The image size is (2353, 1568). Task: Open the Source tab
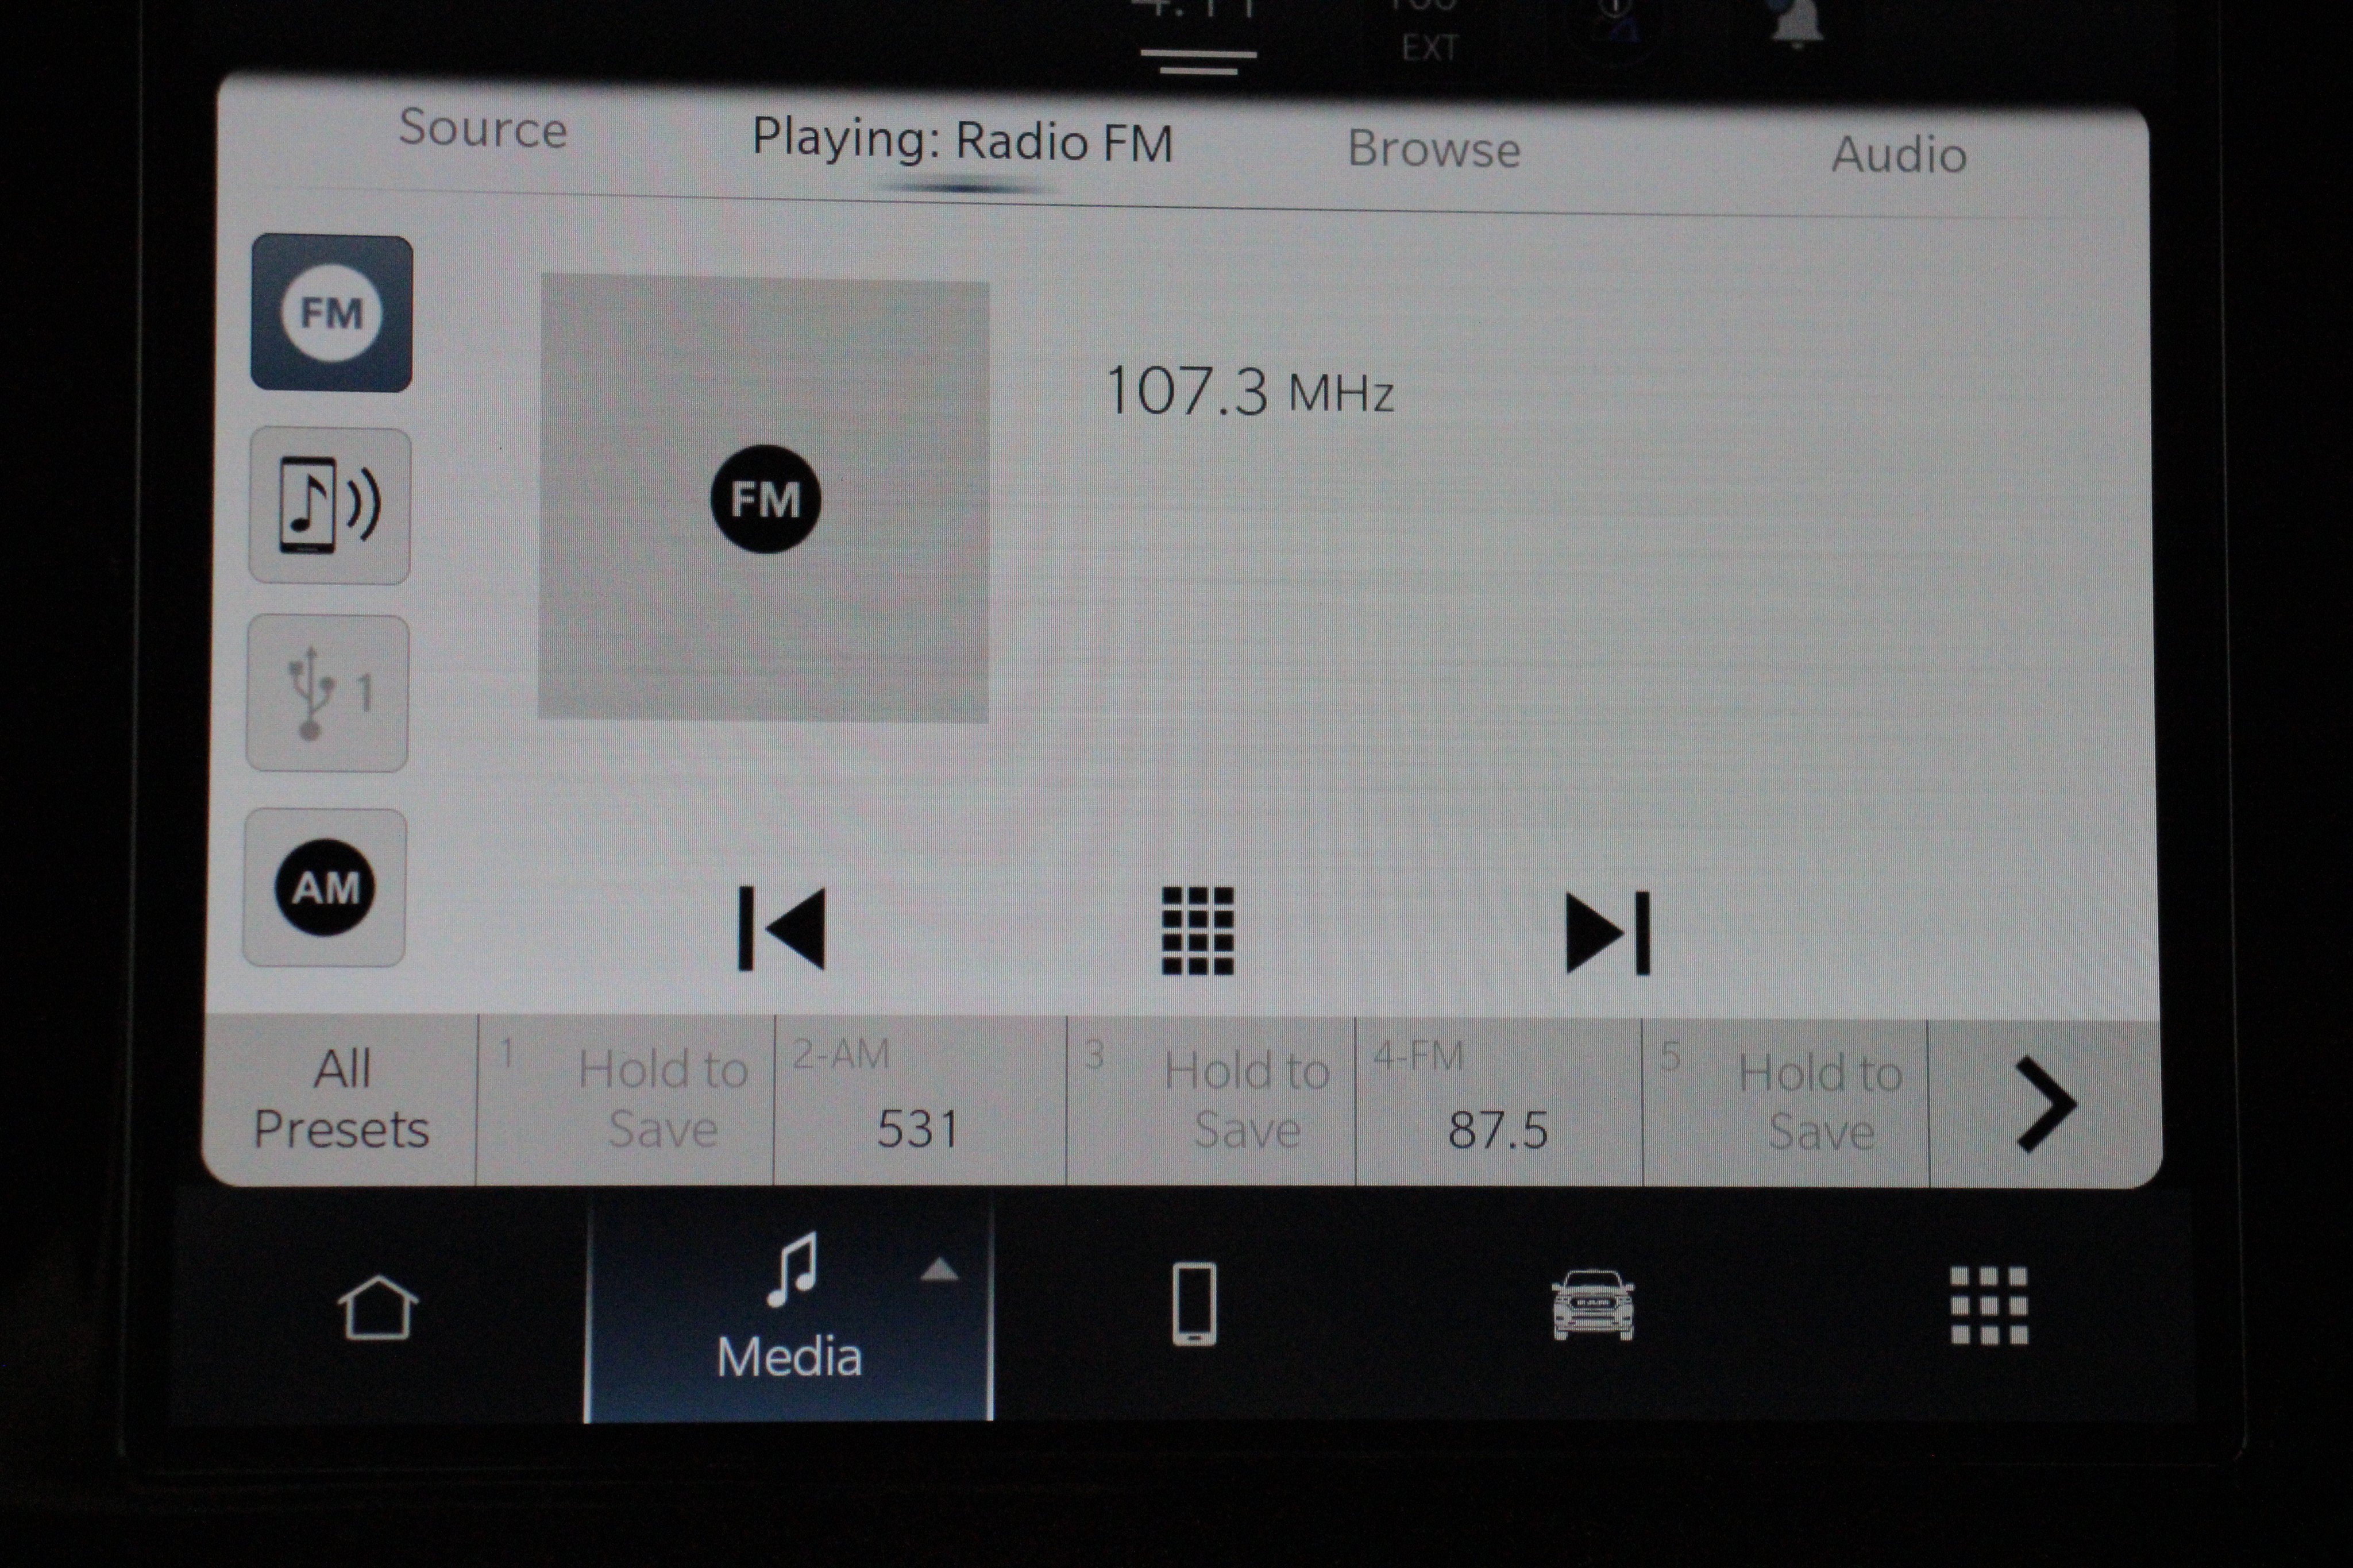click(483, 129)
